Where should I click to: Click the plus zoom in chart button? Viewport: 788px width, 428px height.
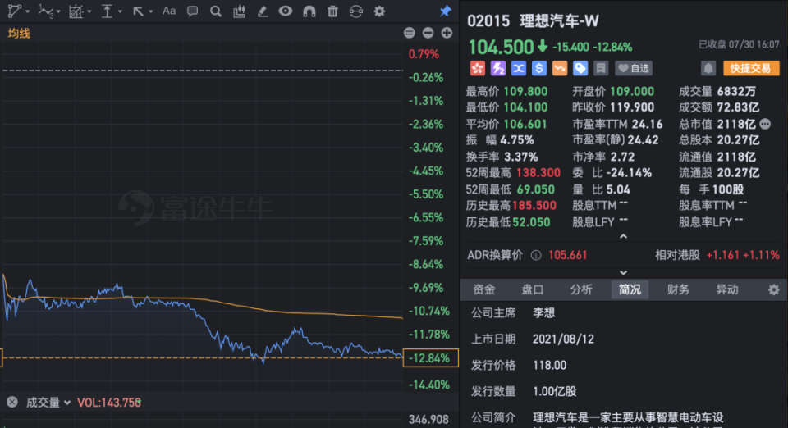[x=447, y=33]
